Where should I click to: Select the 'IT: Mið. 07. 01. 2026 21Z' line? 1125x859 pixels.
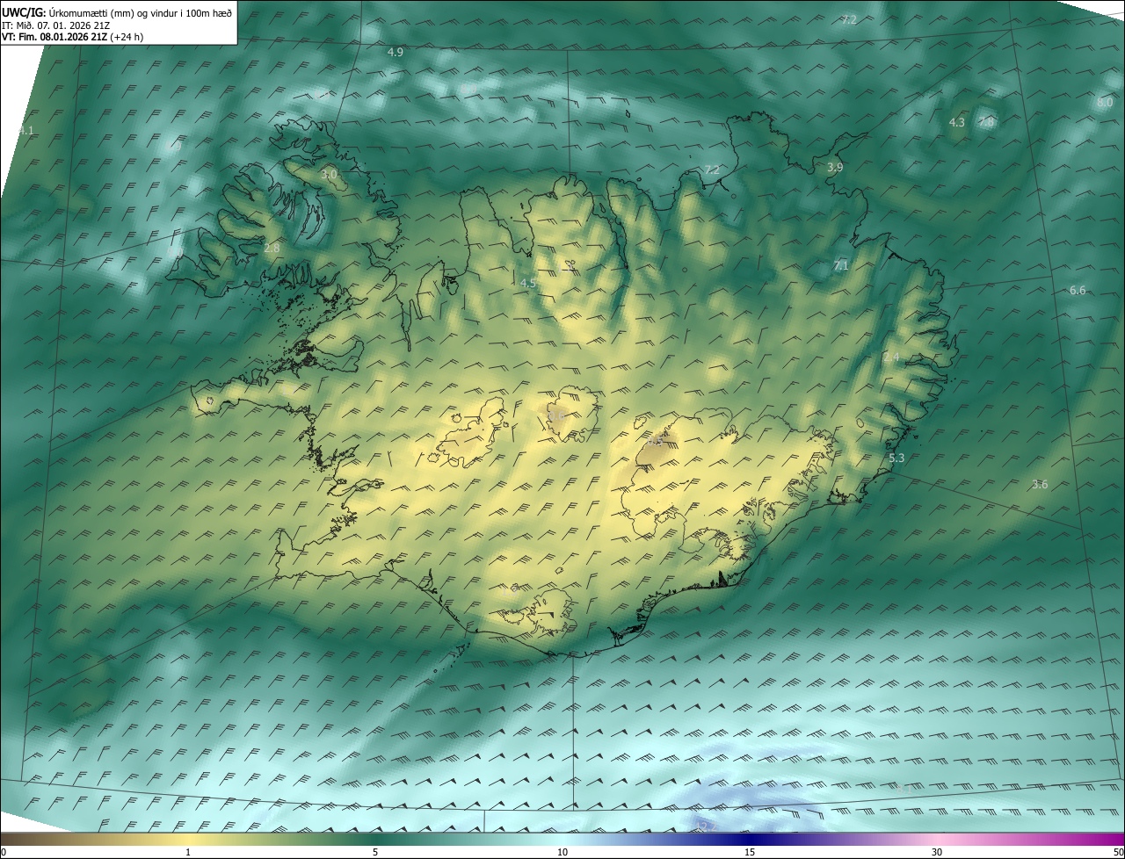click(55, 25)
